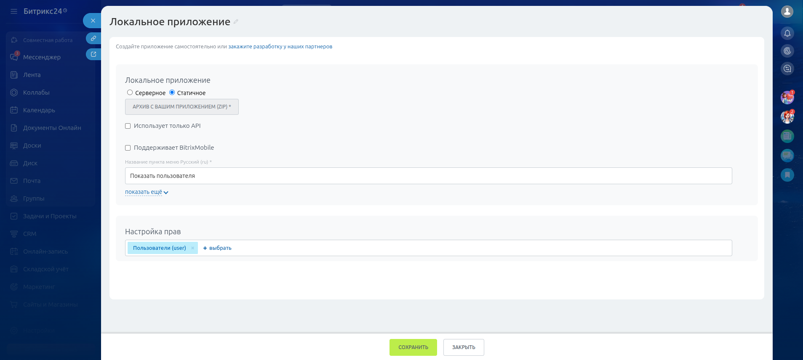
Task: Click выбрать to add access rights
Action: [217, 248]
